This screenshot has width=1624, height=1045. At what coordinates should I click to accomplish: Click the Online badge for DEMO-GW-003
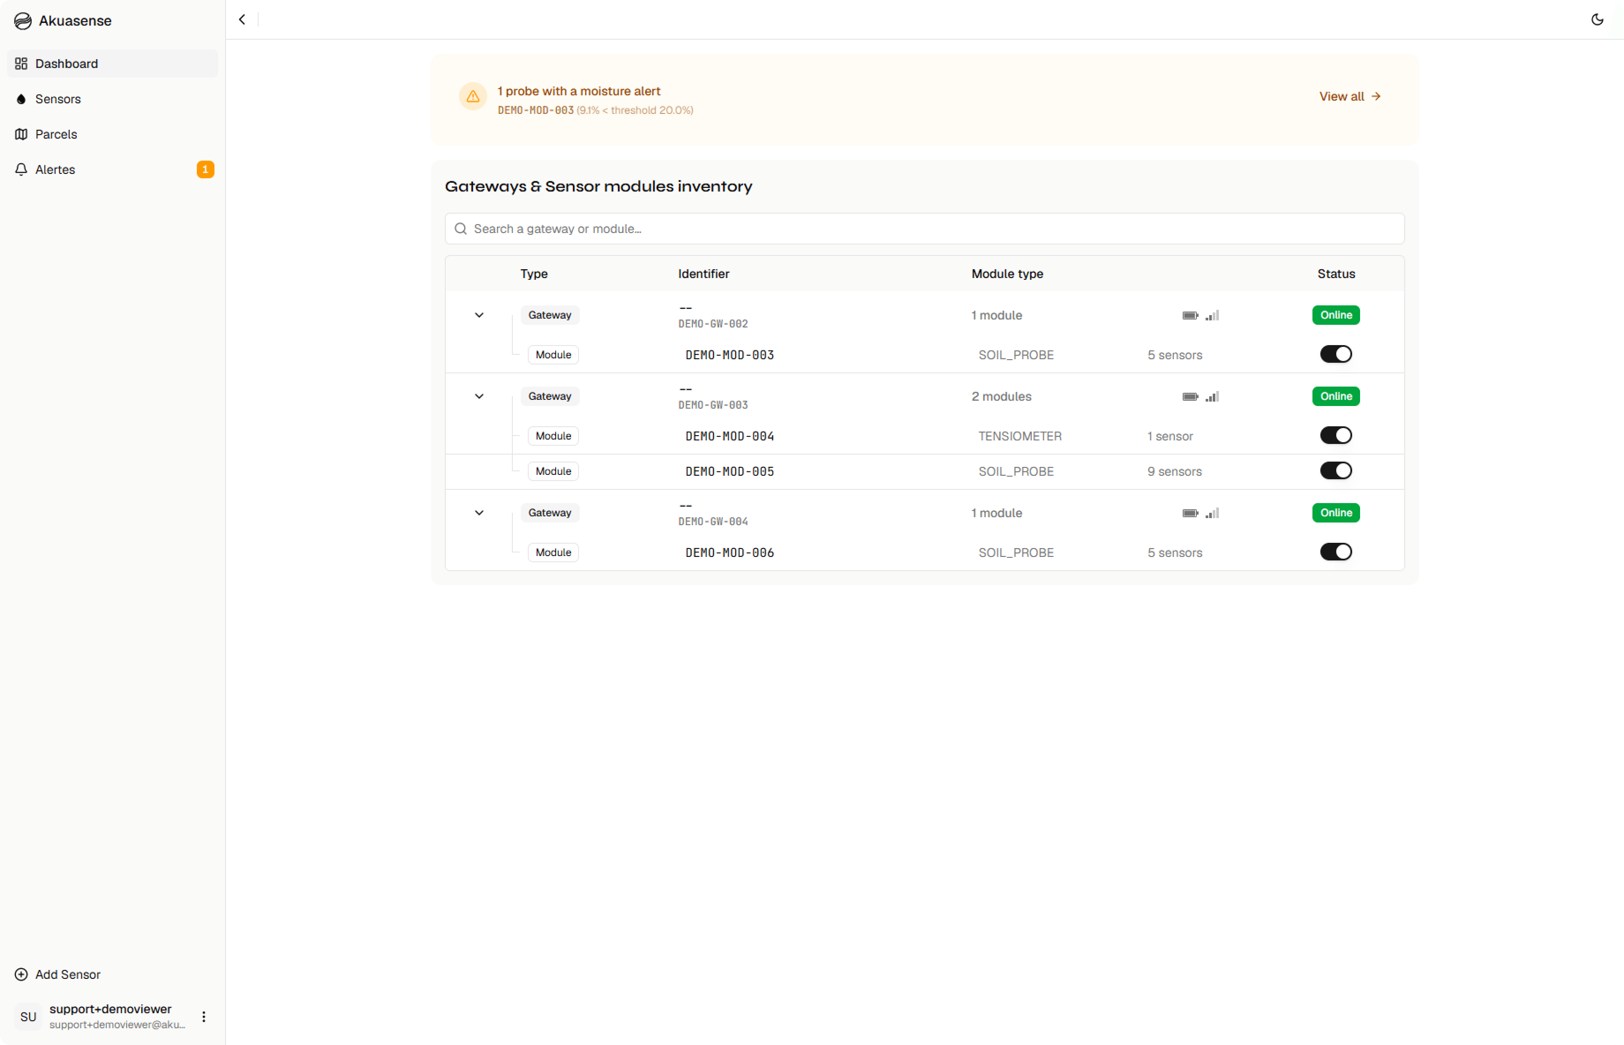click(x=1336, y=396)
